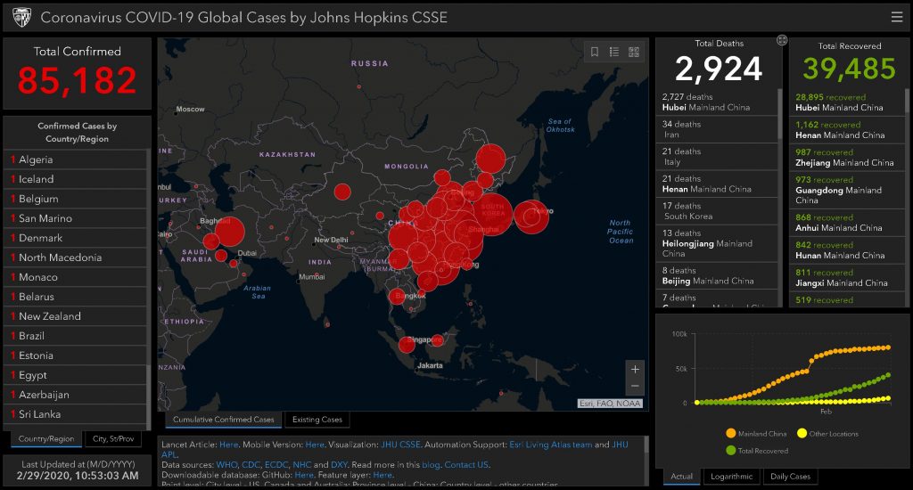913x490 pixels.
Task: Open the CDC data source link
Action: [x=251, y=465]
